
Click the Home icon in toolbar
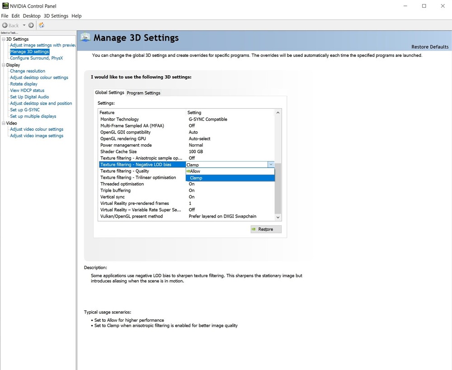point(42,25)
